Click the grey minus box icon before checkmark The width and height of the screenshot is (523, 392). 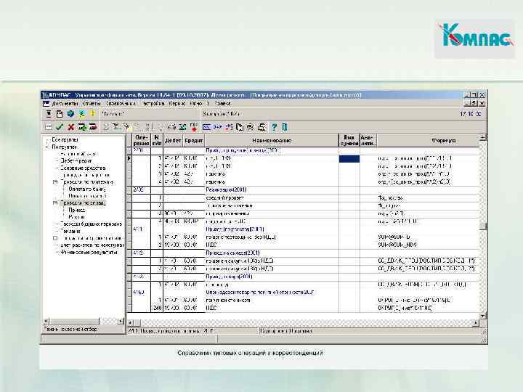[x=49, y=127]
